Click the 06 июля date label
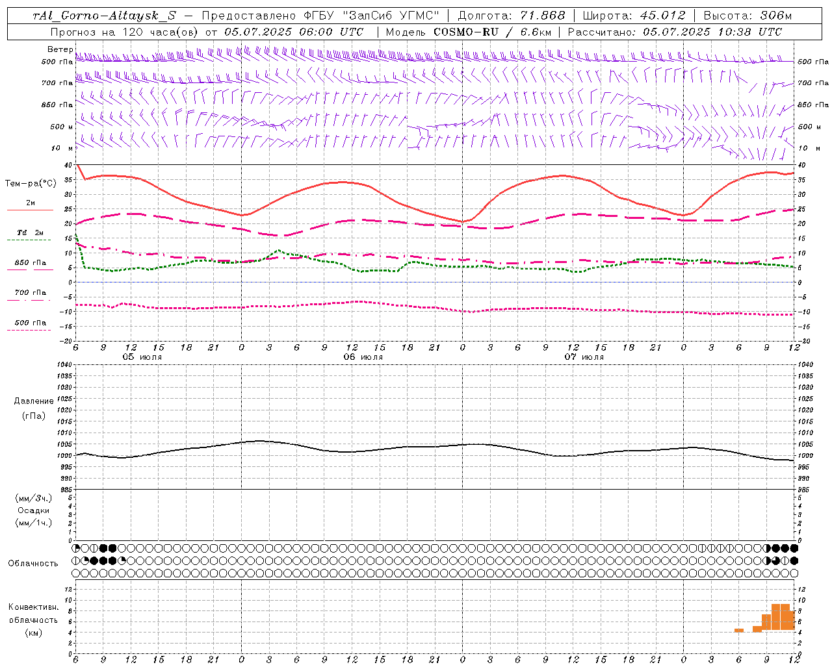Image resolution: width=832 pixels, height=665 pixels. (363, 357)
